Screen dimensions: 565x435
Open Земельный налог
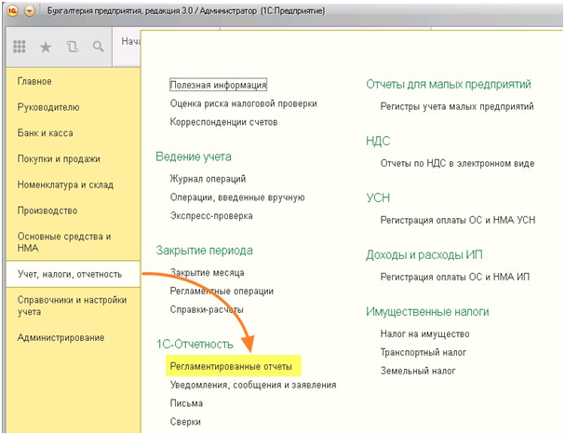pyautogui.click(x=418, y=371)
